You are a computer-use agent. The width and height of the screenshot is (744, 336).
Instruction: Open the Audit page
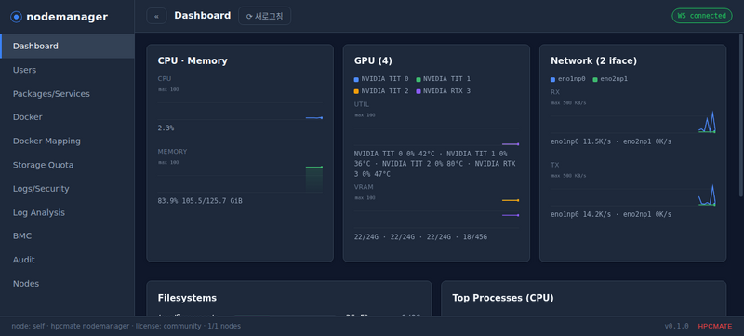[67, 260]
